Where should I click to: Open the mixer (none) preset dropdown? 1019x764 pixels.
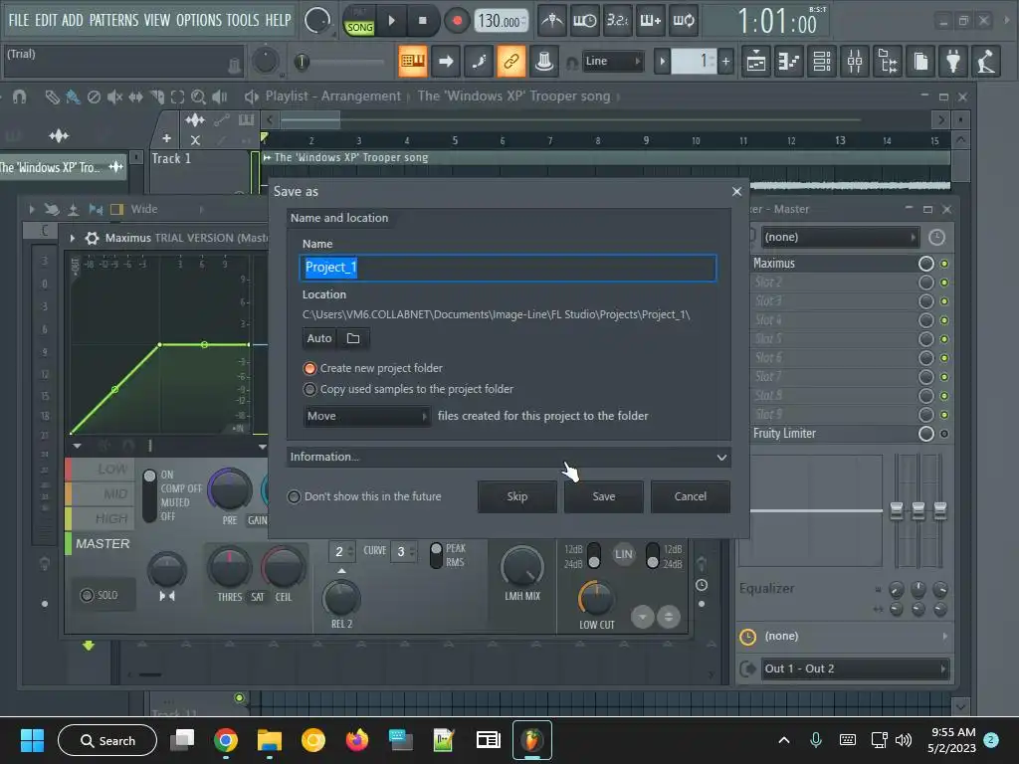[840, 237]
